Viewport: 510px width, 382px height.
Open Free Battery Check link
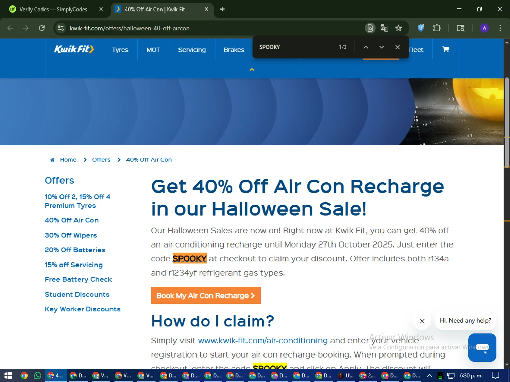pos(78,279)
